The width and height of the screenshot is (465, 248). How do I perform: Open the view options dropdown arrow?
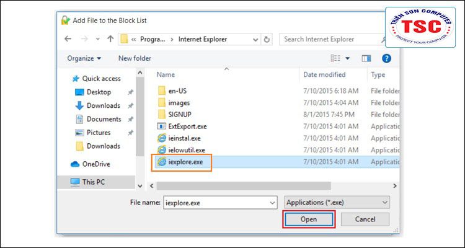click(x=347, y=58)
